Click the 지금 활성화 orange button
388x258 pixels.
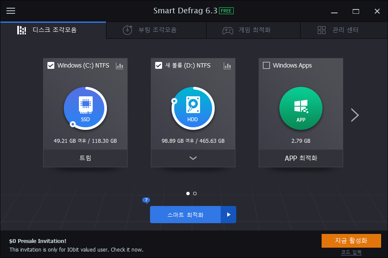tap(351, 241)
